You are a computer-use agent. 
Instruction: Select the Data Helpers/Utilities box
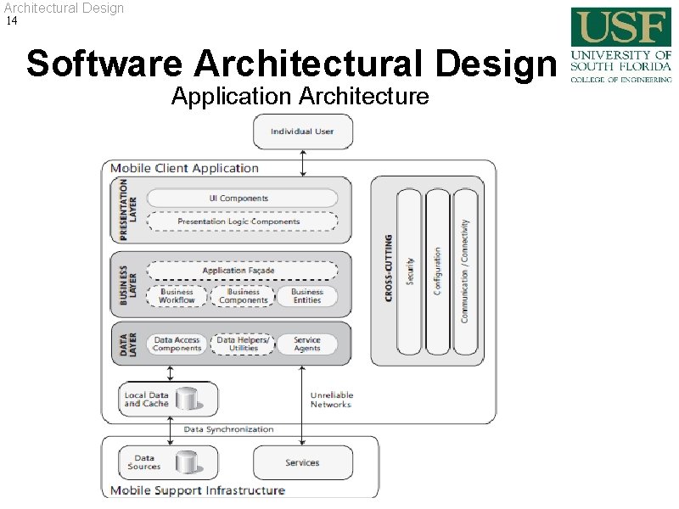(243, 344)
